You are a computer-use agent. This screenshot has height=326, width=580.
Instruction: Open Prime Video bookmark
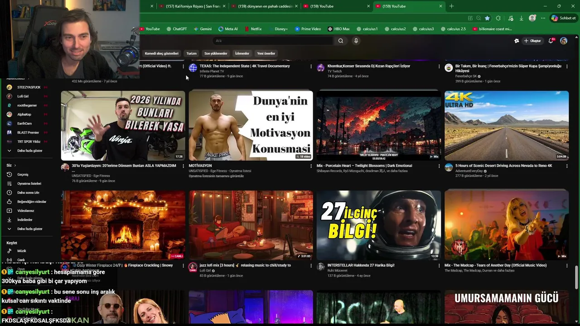click(x=308, y=29)
